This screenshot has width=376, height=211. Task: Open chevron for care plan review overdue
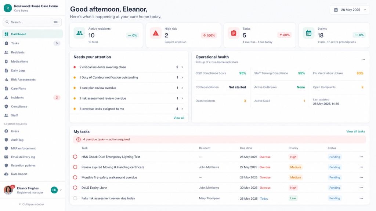[x=182, y=88]
